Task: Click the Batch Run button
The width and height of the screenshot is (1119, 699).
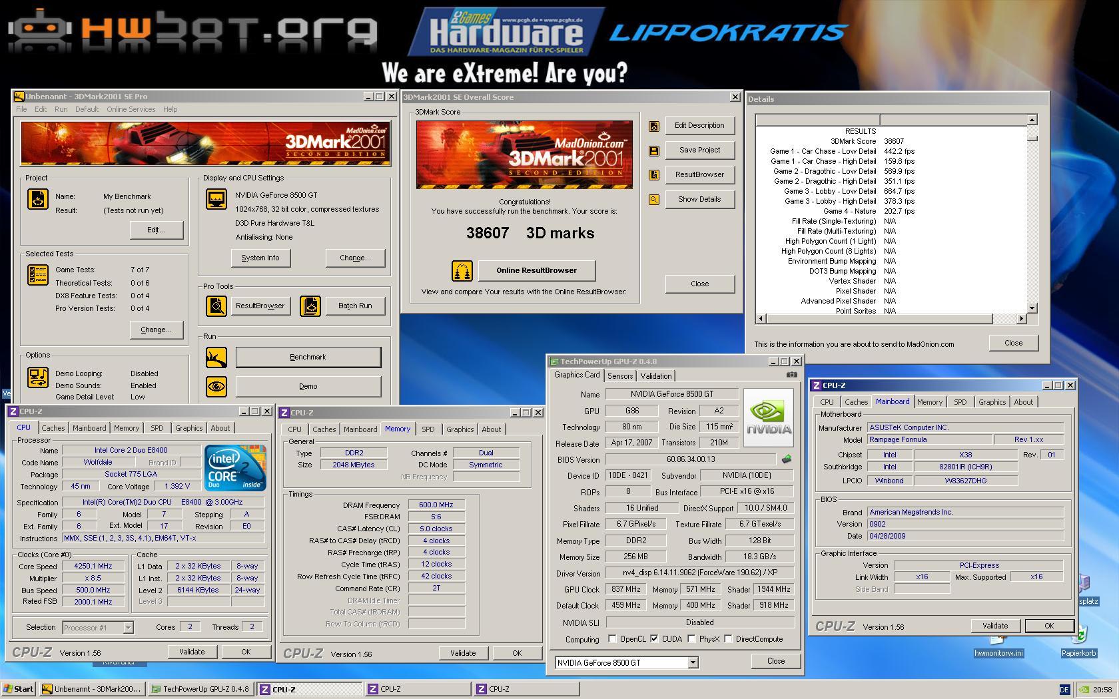Action: click(x=355, y=306)
